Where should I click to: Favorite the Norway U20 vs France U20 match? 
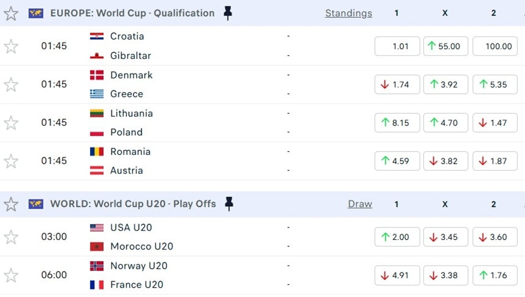(x=11, y=275)
